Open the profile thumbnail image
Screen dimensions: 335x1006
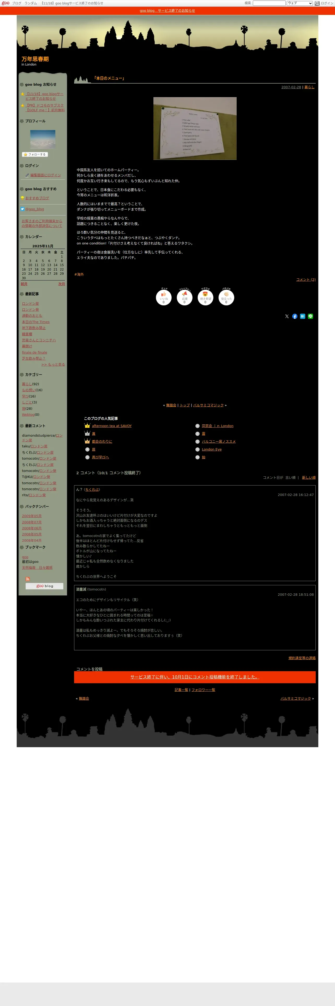pyautogui.click(x=43, y=139)
